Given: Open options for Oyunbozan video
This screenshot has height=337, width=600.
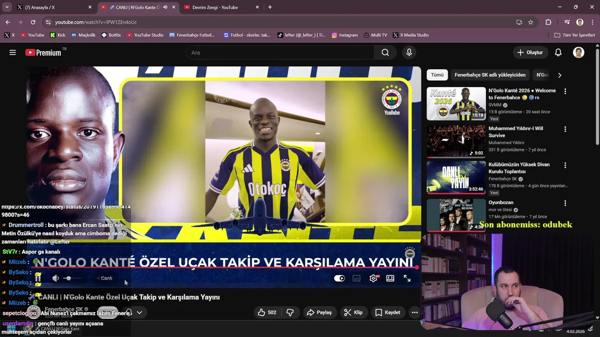Looking at the screenshot, I should pos(565,203).
